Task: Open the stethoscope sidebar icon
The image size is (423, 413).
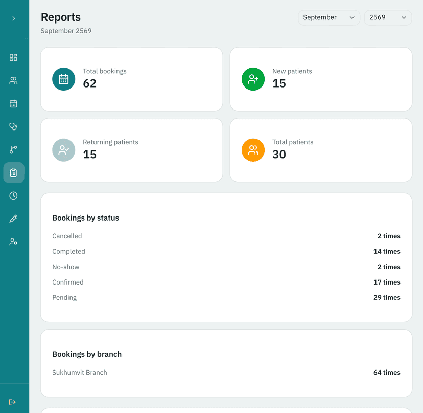Action: 13,126
